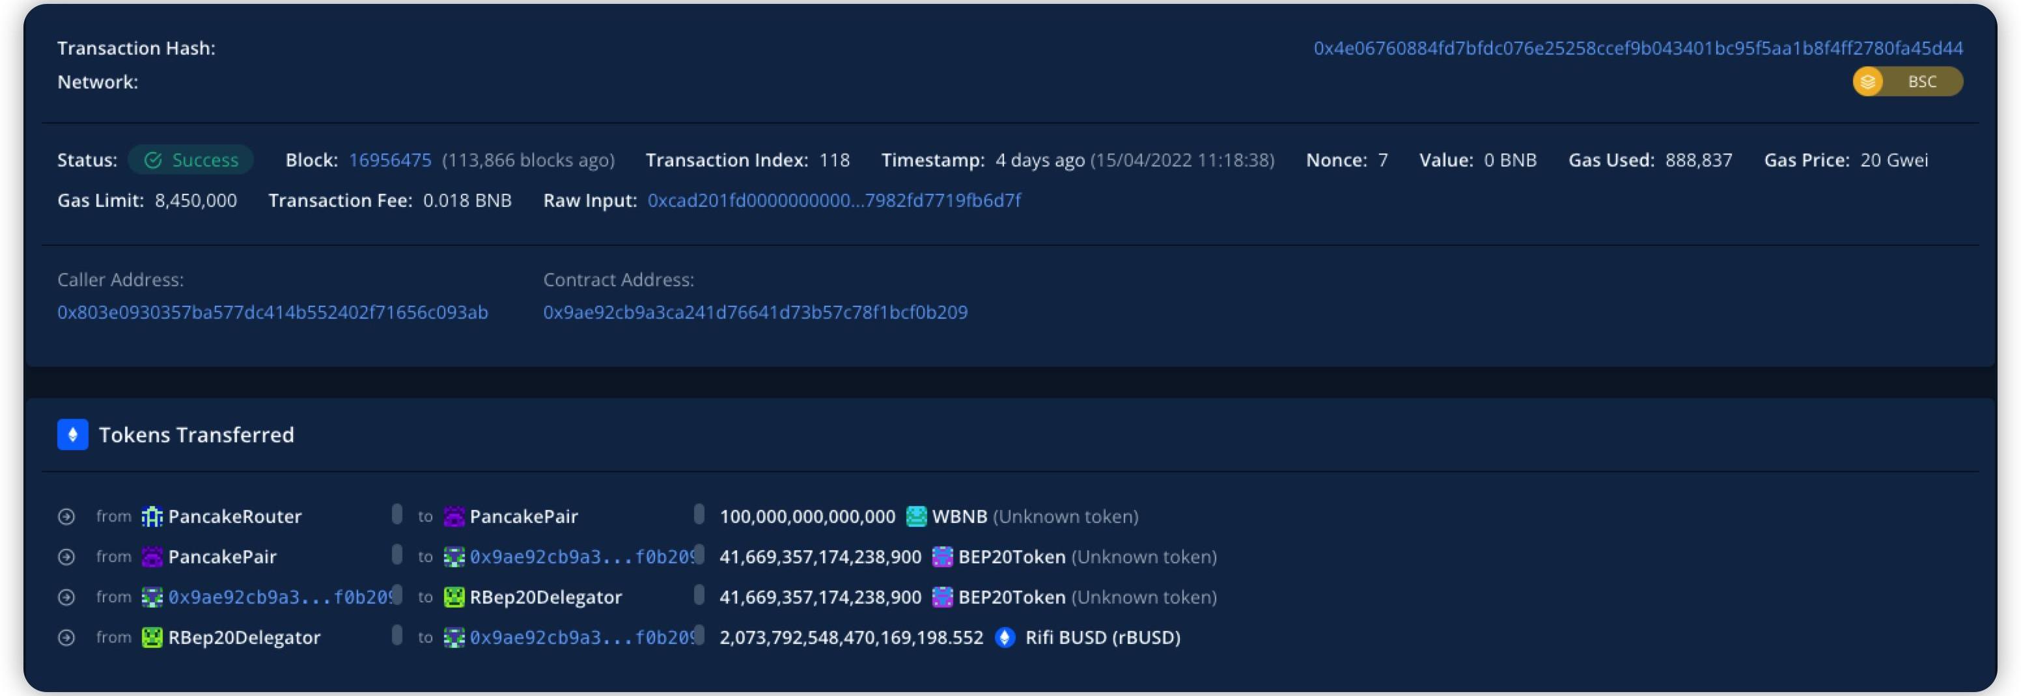Expand the PancakePair sender row arrow

(x=66, y=557)
